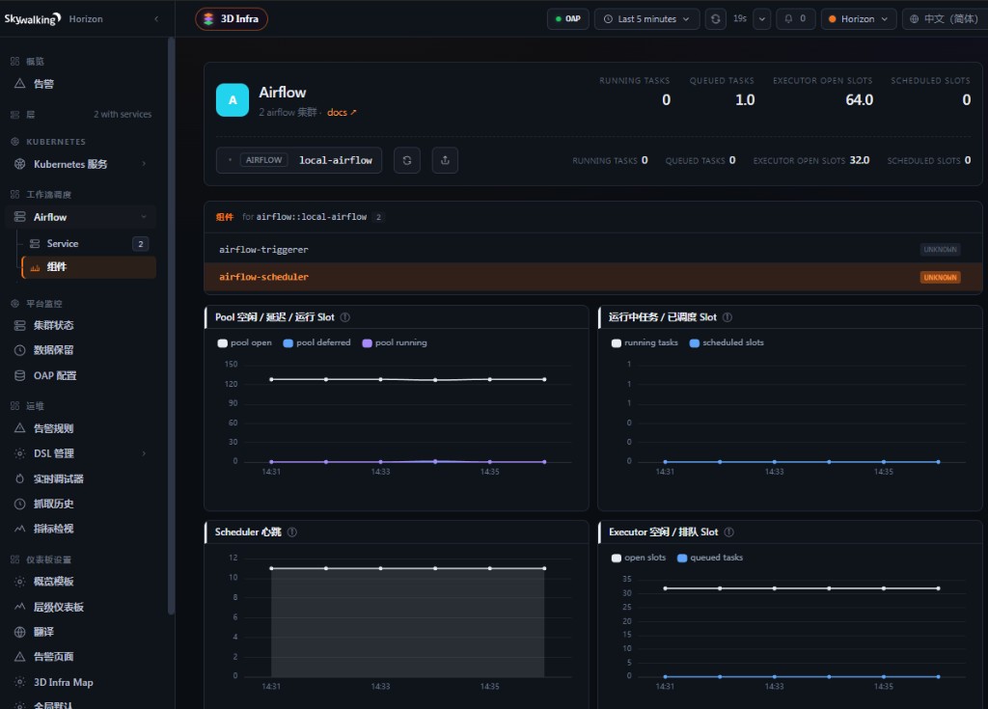Screen dimensions: 988x709
Task: Toggle the open slots legend series
Action: 639,558
